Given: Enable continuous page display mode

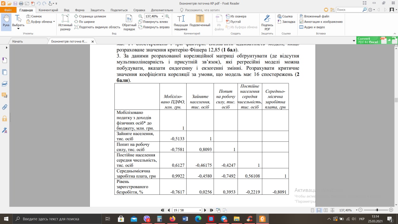Looking at the screenshot, I should [319, 210].
